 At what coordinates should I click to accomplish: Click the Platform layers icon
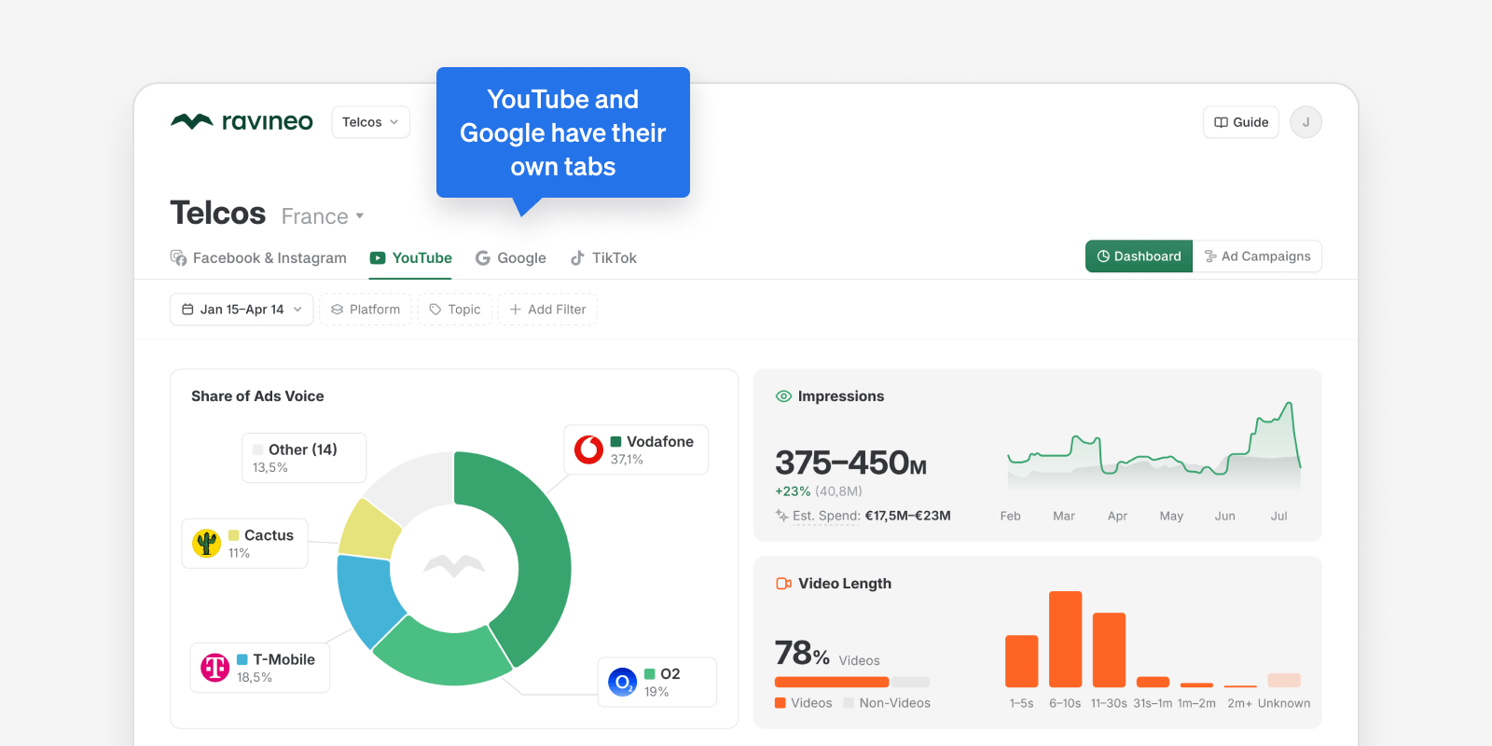pyautogui.click(x=338, y=310)
